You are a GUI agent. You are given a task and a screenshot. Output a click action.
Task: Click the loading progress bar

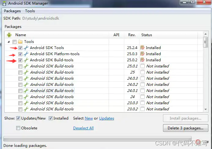[97, 139]
